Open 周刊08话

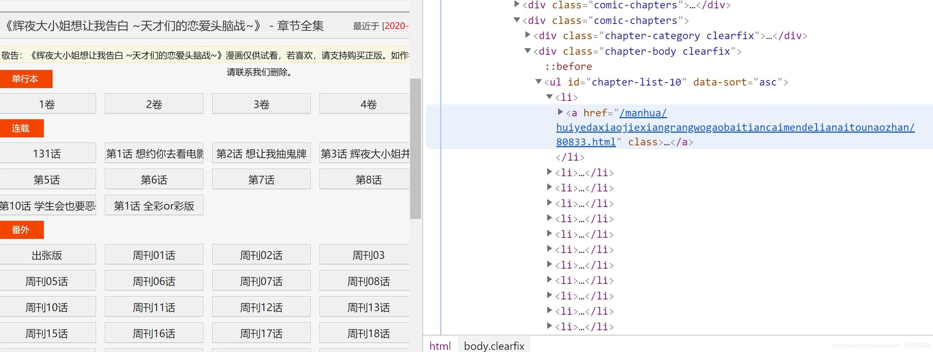pyautogui.click(x=365, y=281)
